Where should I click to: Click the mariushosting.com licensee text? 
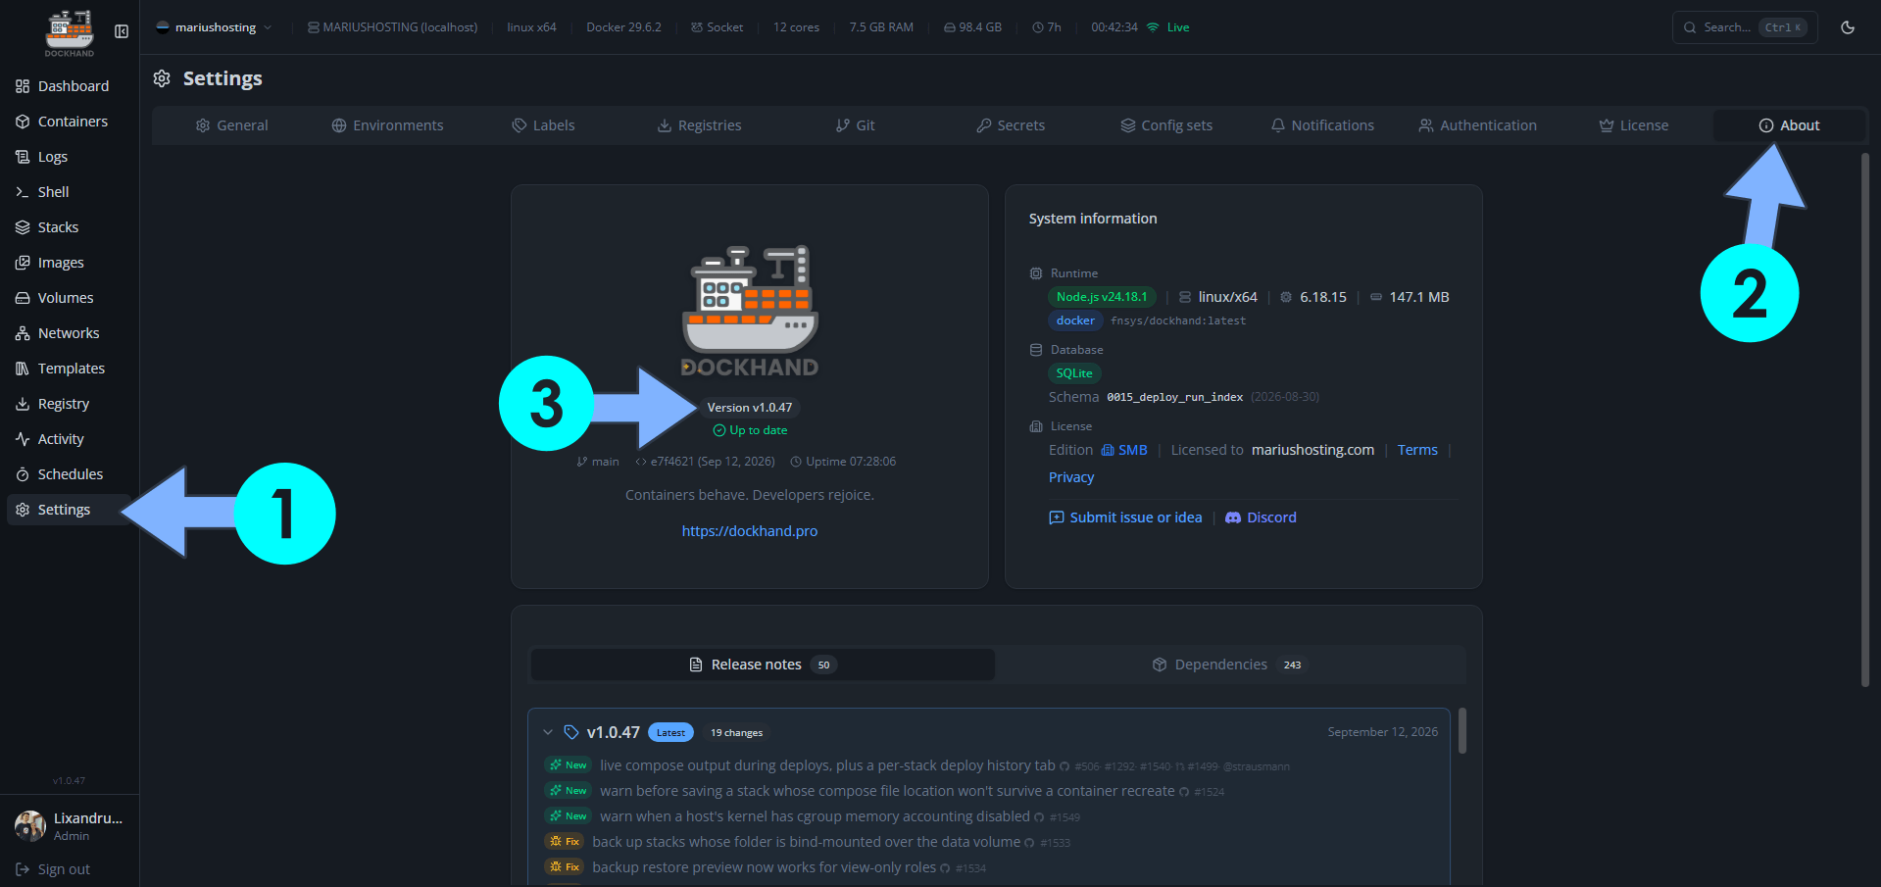point(1312,450)
